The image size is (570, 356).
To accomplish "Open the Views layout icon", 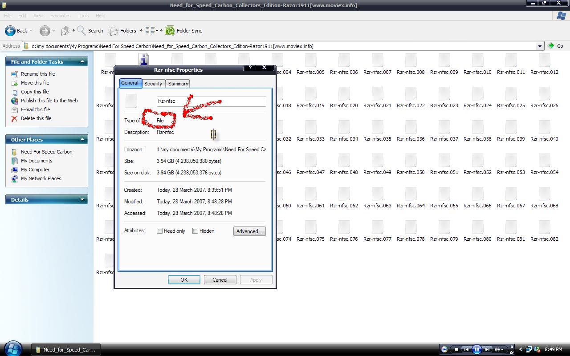I will tap(150, 31).
